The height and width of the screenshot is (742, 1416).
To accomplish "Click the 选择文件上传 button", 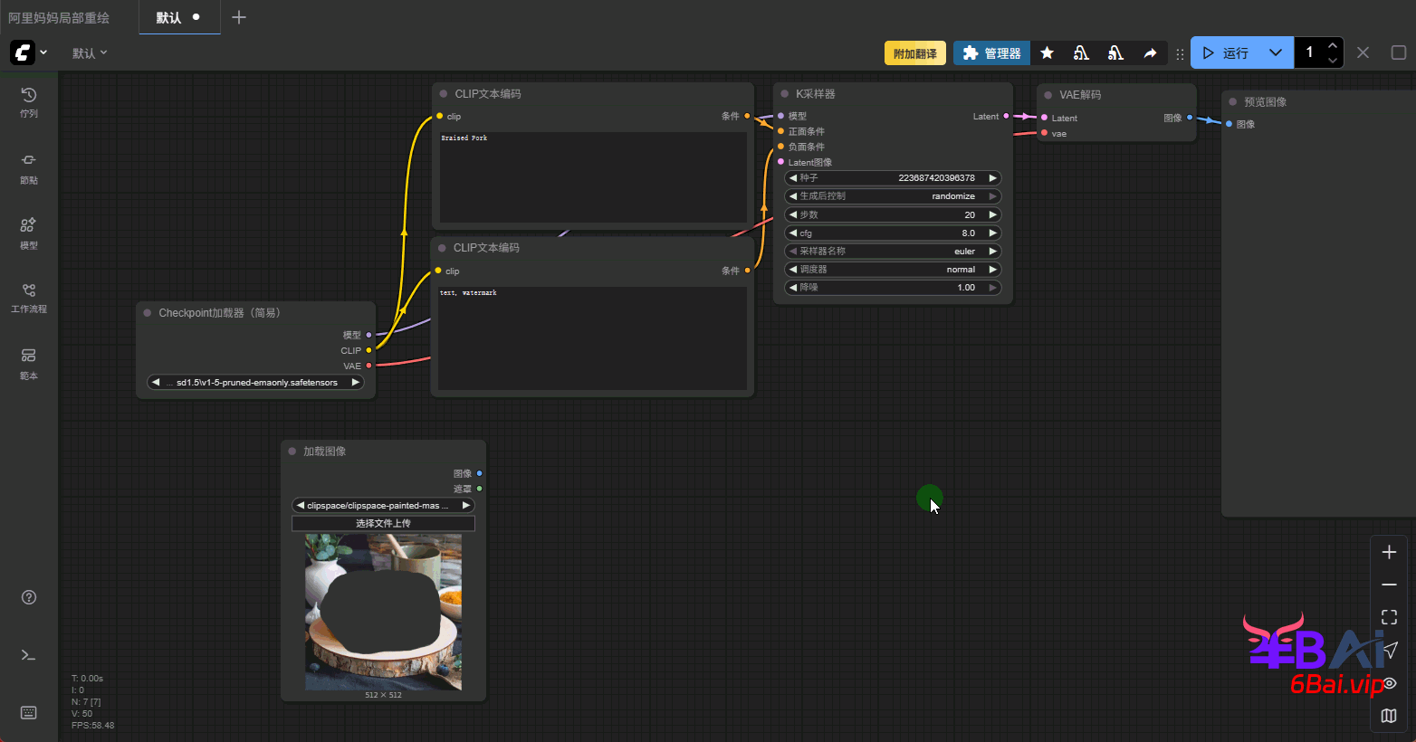I will [383, 524].
